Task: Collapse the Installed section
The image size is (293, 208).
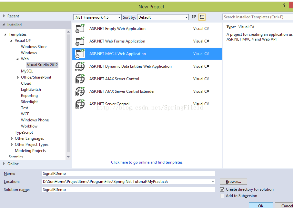Action: [x=4, y=24]
